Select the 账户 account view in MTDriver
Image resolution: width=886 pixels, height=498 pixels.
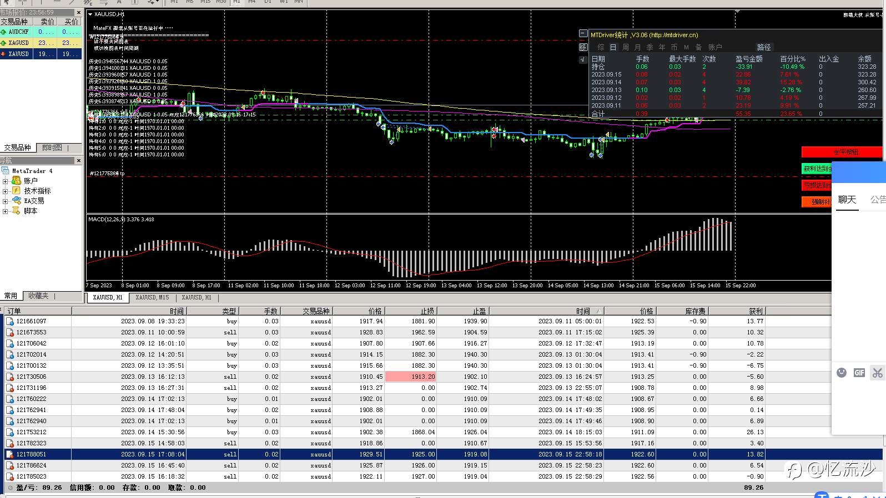[715, 48]
